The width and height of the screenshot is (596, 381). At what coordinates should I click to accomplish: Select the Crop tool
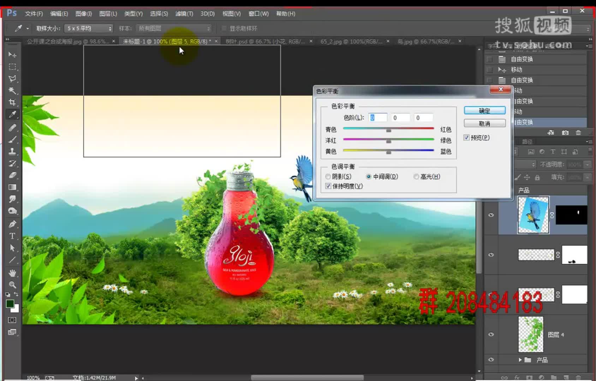[12, 102]
